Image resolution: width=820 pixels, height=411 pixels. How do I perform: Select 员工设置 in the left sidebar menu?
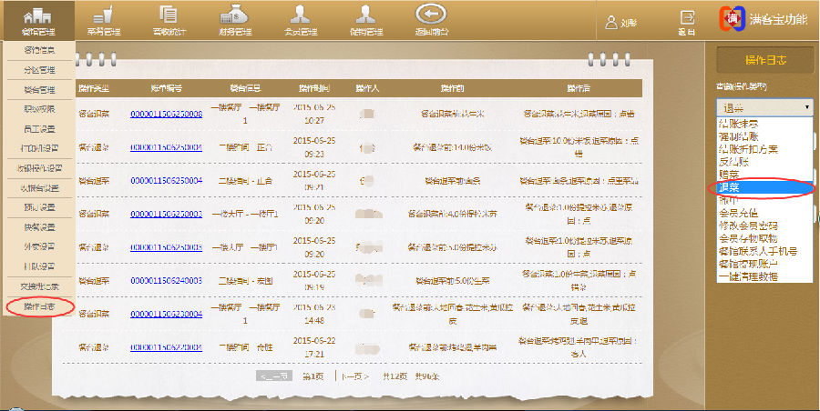tap(38, 128)
